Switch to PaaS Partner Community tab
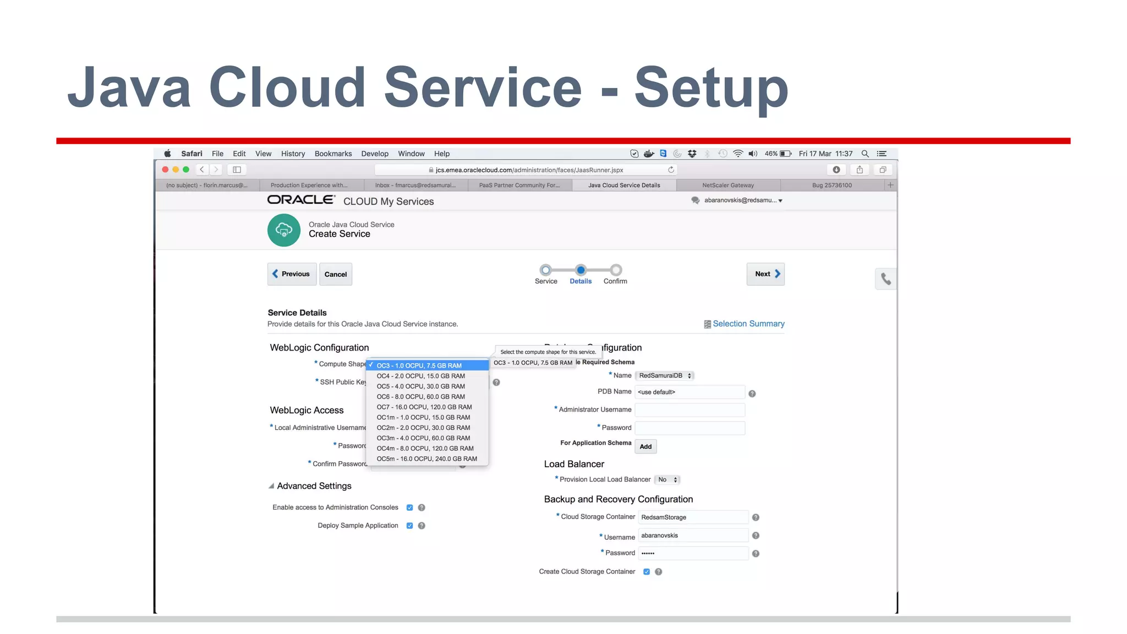The width and height of the screenshot is (1127, 634). coord(519,185)
